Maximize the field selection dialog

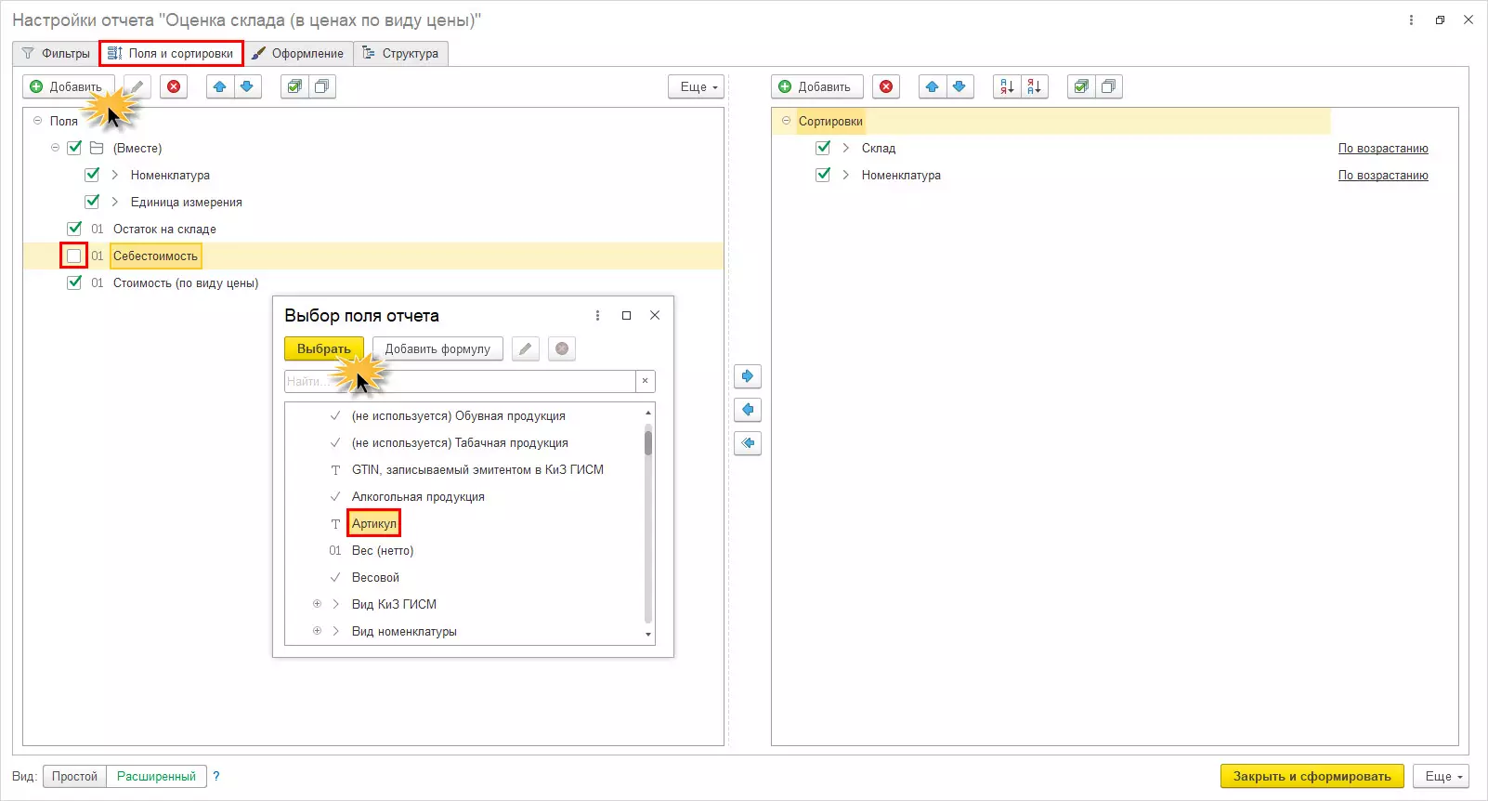click(626, 315)
